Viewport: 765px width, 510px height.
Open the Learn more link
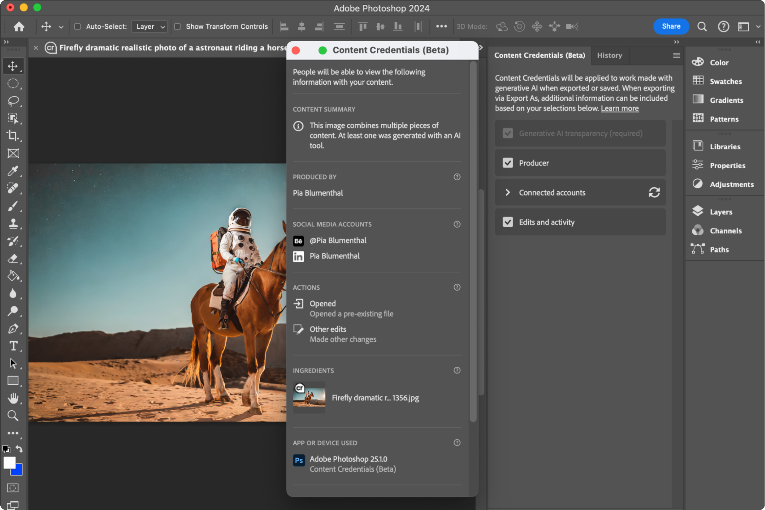click(x=619, y=108)
